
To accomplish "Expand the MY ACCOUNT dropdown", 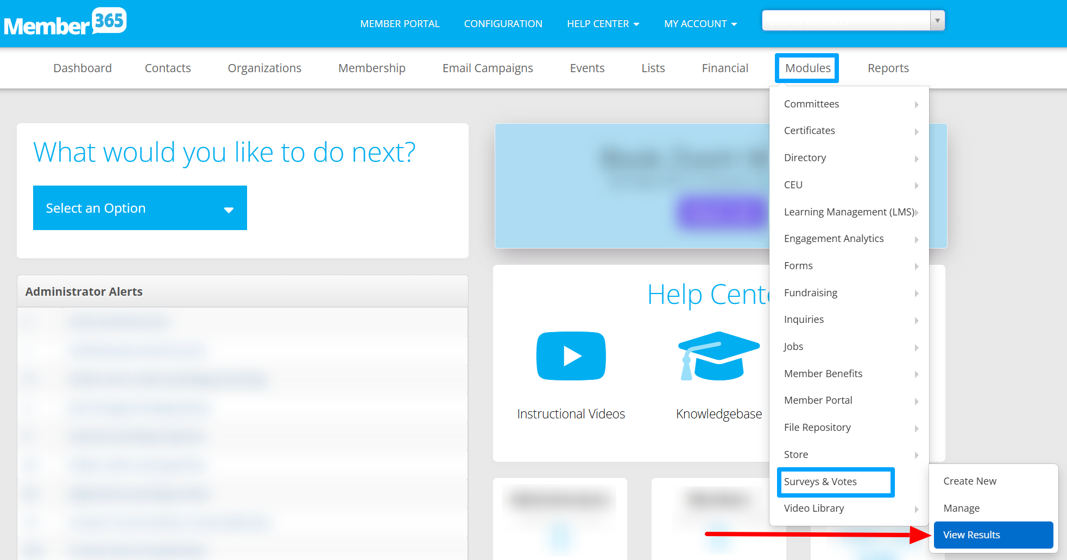I will [700, 24].
